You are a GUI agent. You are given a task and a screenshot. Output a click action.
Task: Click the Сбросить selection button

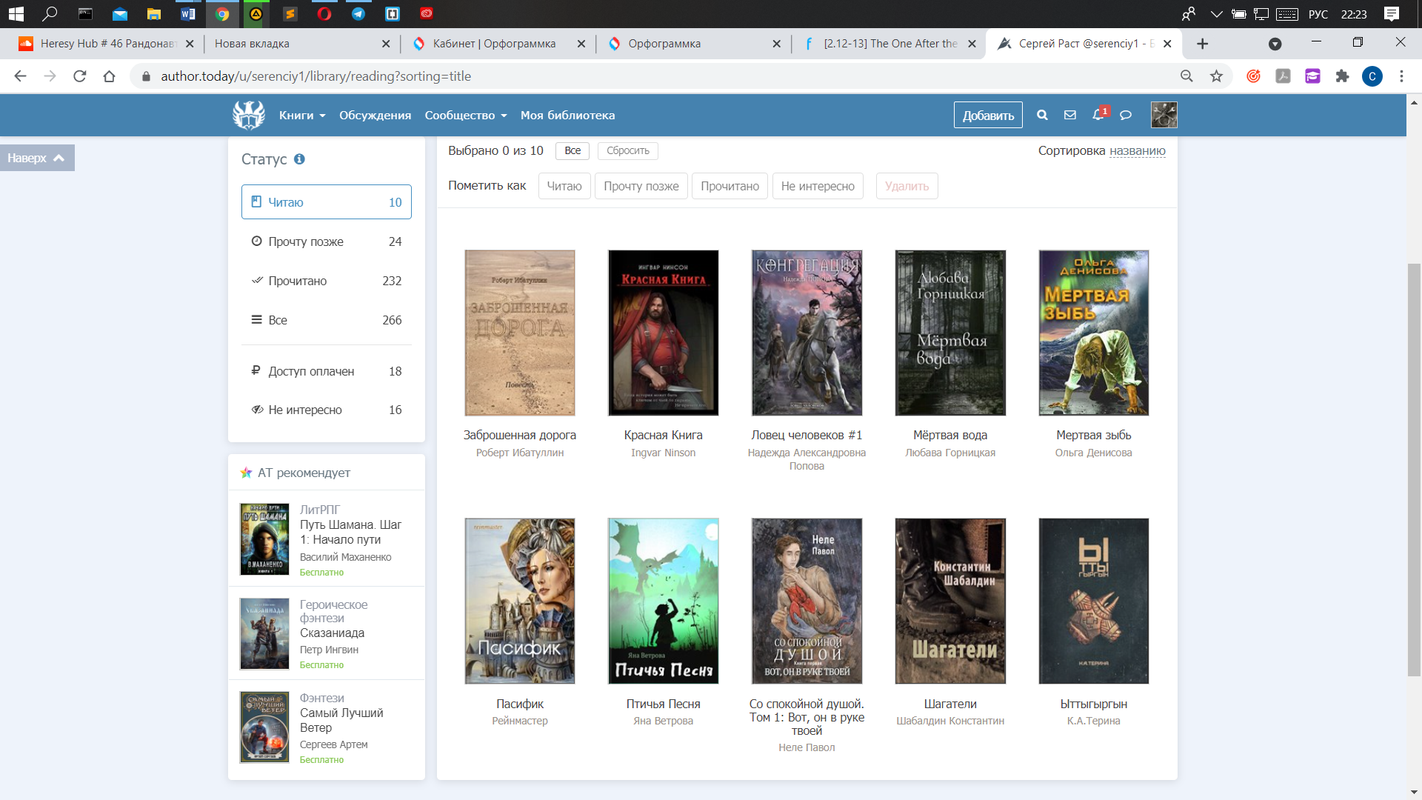(627, 151)
